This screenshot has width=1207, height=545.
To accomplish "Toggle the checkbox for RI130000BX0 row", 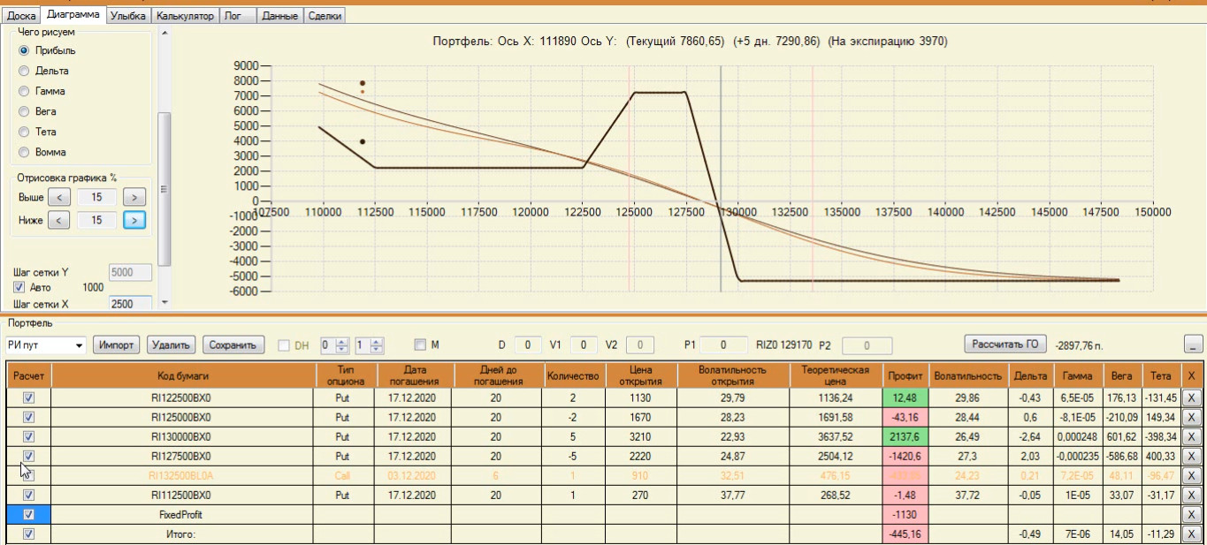I will 28,436.
